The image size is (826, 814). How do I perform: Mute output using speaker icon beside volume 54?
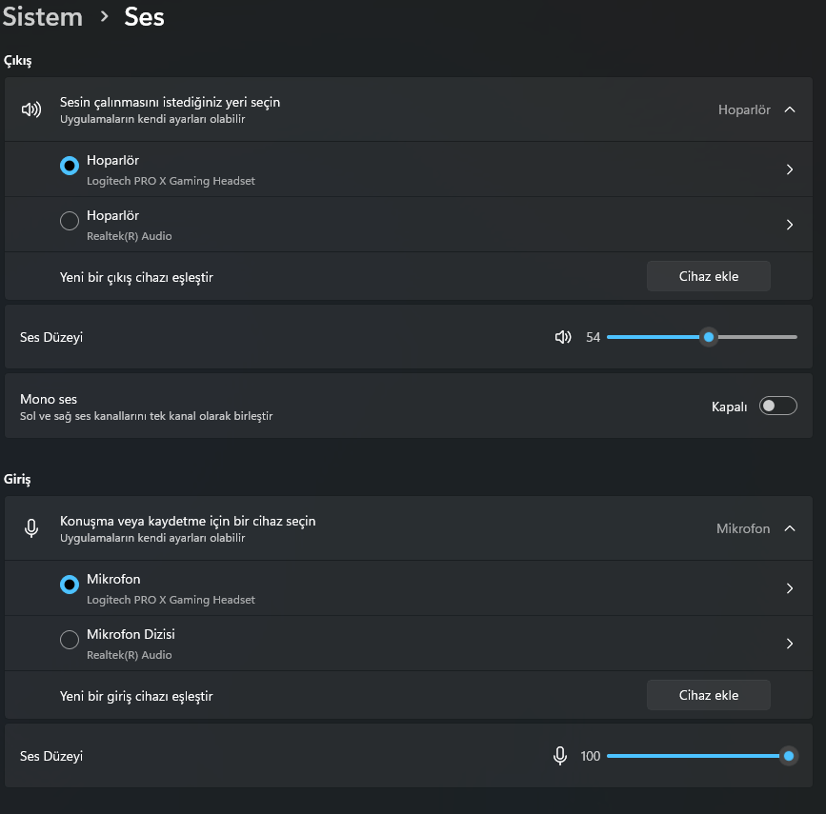(563, 337)
